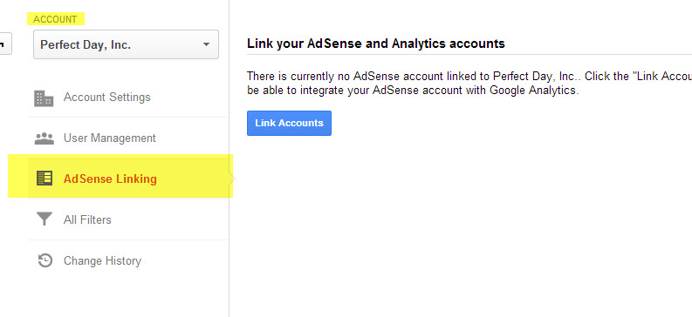Select the AdSense Linking menu label
This screenshot has width=692, height=317.
[x=110, y=179]
